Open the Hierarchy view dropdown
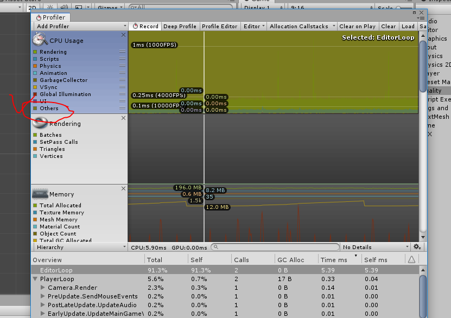Viewport: 451px width, 318px height. pos(79,247)
